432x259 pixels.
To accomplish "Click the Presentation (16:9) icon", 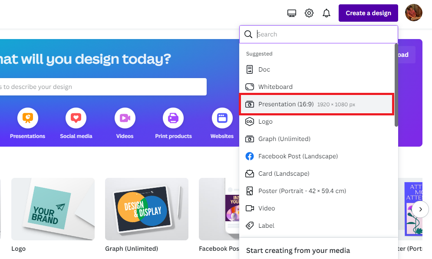I will pos(249,104).
